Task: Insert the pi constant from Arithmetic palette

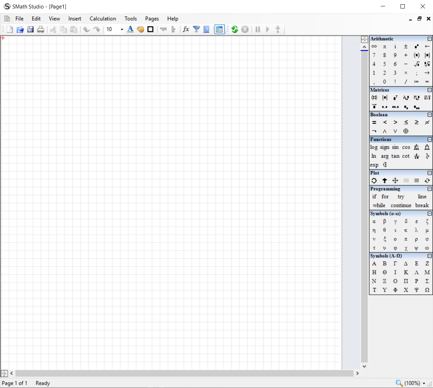Action: 385,46
